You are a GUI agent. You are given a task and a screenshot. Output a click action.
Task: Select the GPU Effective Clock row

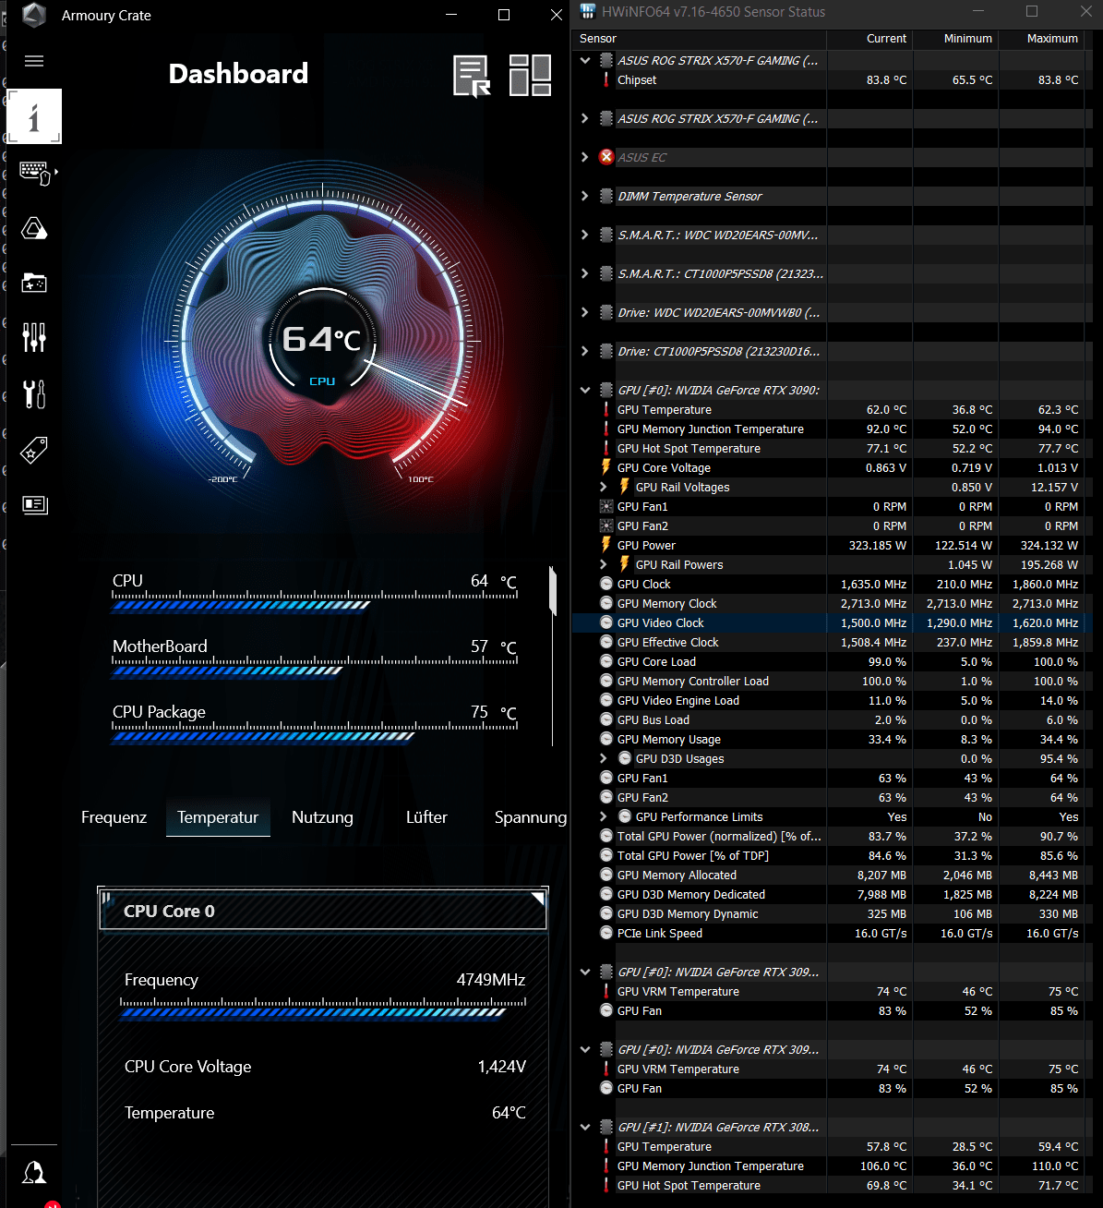tap(832, 642)
